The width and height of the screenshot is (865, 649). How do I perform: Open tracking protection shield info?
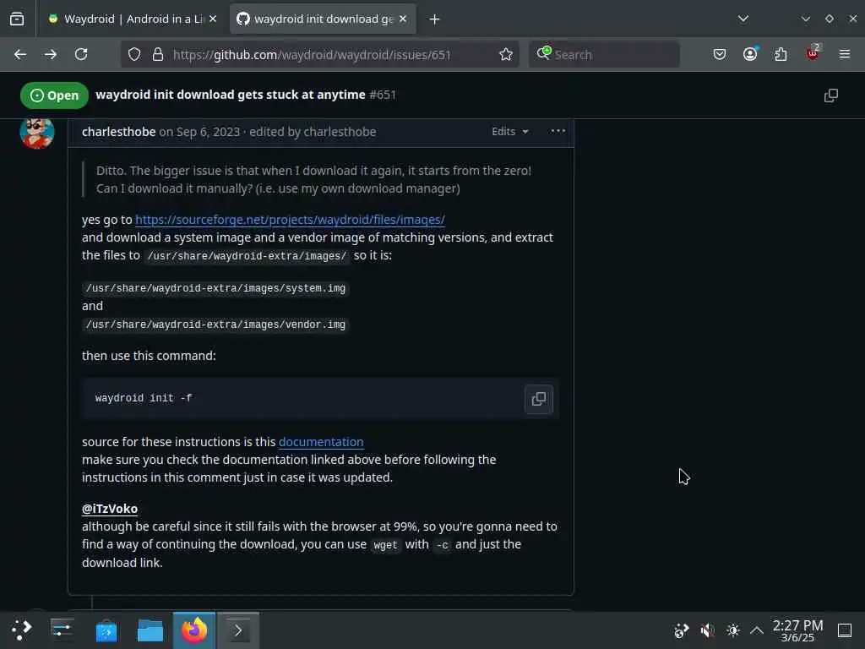point(134,55)
